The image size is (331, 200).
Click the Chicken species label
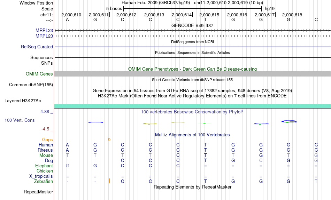(x=45, y=171)
